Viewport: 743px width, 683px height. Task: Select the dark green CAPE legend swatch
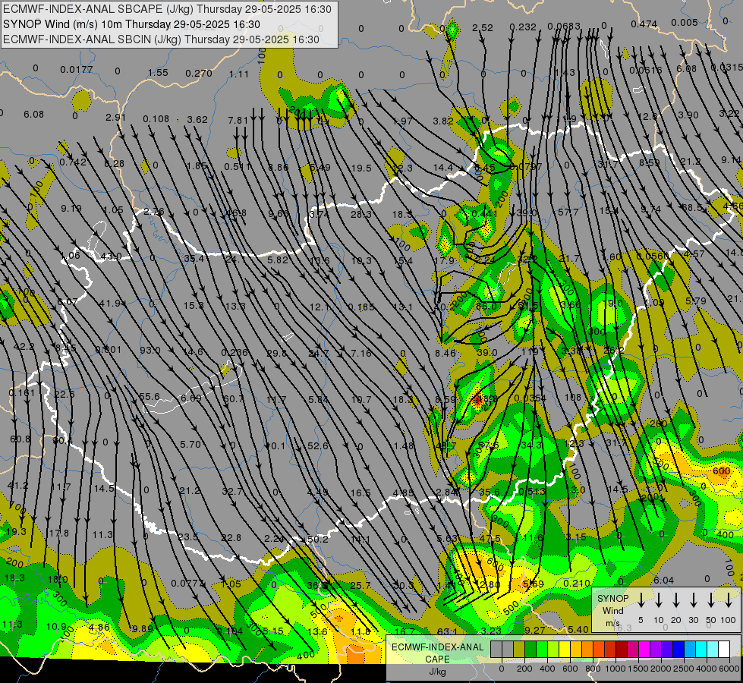[530, 650]
